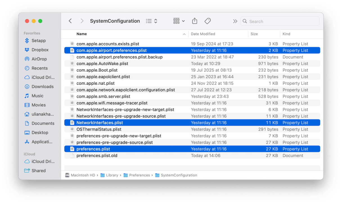Open Recents in the sidebar
342x204 pixels.
[39, 68]
